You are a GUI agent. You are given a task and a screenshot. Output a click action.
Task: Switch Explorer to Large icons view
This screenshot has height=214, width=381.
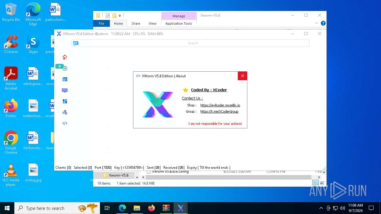322,183
